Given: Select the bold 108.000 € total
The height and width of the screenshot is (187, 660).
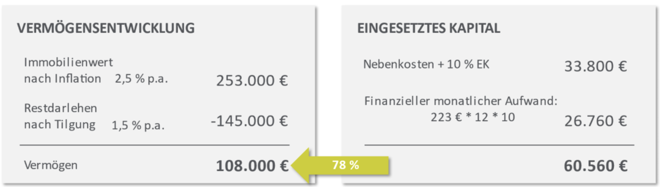Looking at the screenshot, I should [x=252, y=166].
